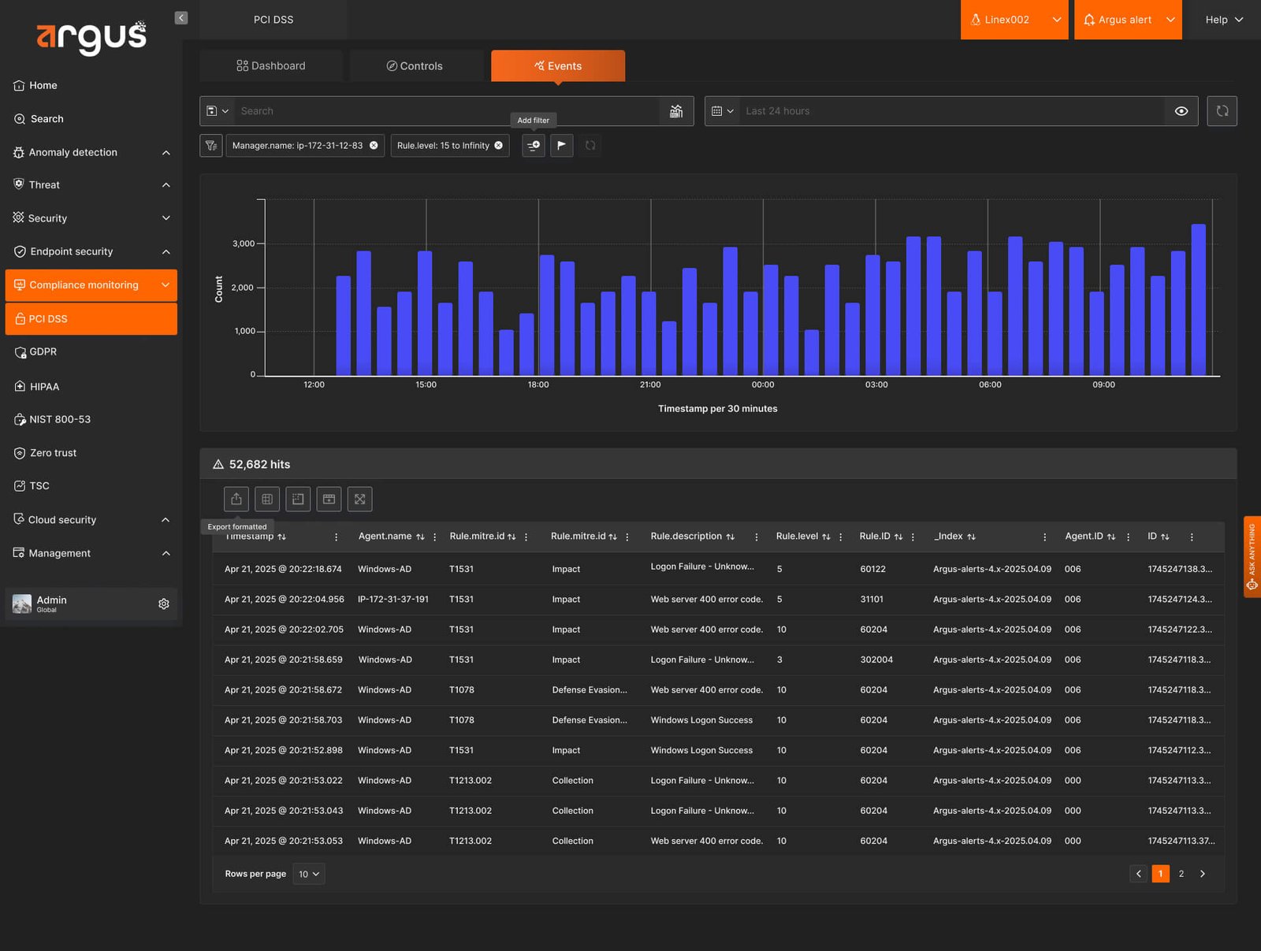Collapse the sidebar with arrow icon
Viewport: 1261px width, 951px height.
point(181,18)
